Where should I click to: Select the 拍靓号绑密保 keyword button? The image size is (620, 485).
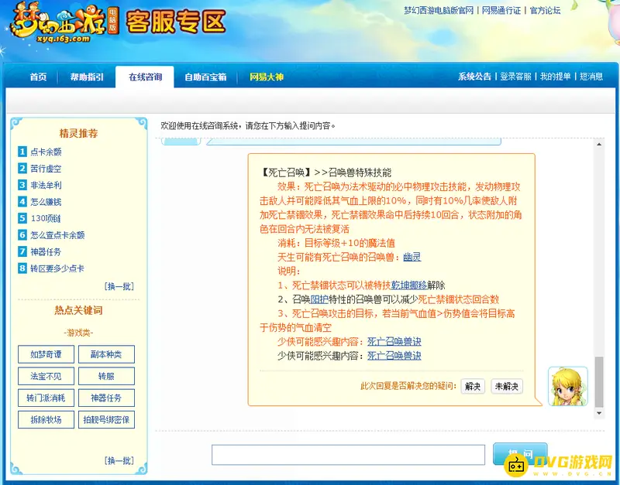(106, 419)
